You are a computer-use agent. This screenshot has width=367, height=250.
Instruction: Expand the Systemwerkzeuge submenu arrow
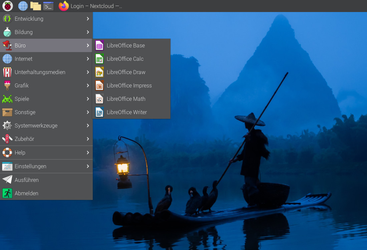[x=88, y=126]
